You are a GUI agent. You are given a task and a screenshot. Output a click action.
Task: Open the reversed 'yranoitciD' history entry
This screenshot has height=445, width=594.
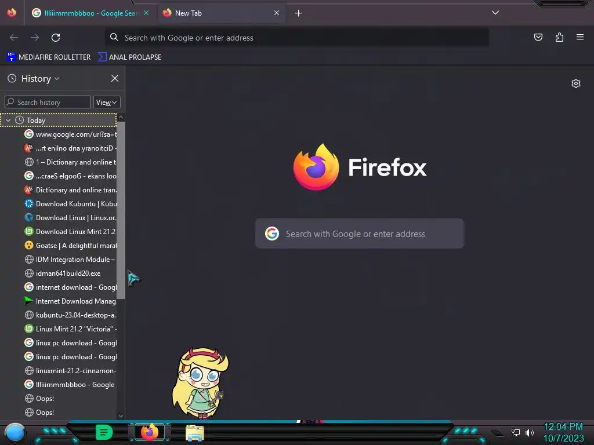70,148
